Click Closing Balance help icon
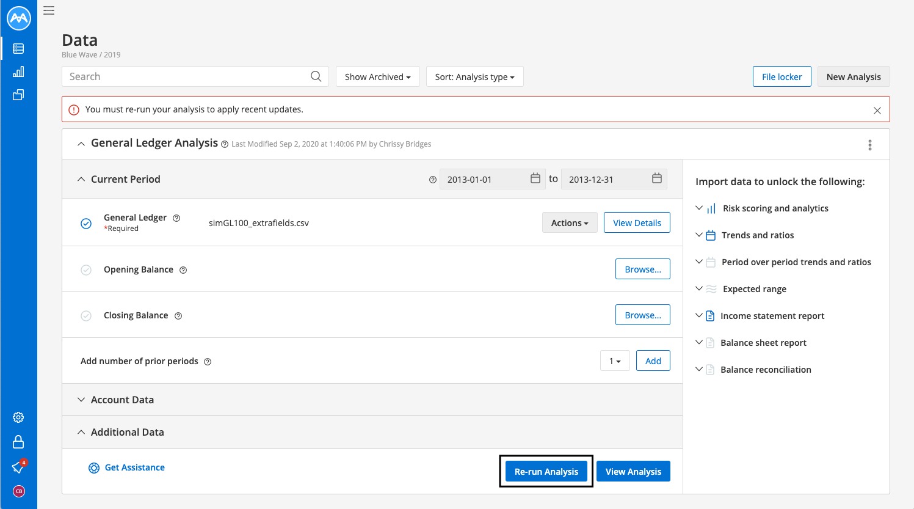 (178, 316)
